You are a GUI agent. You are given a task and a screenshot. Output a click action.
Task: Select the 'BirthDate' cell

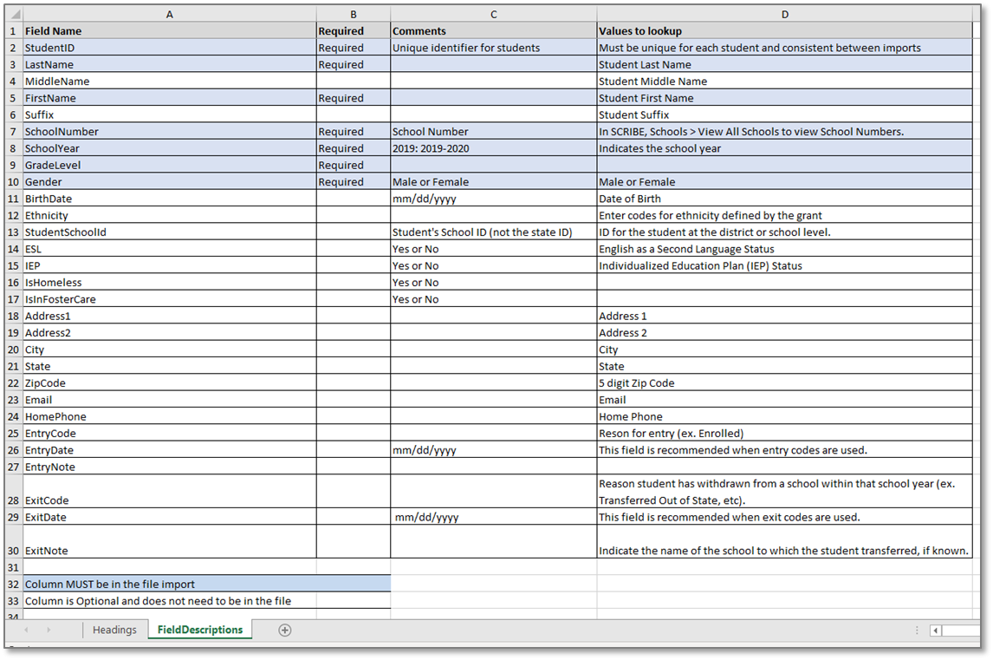pos(170,199)
